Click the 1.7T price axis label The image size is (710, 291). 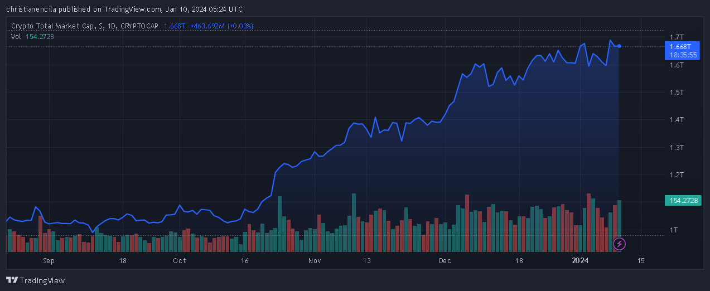677,37
